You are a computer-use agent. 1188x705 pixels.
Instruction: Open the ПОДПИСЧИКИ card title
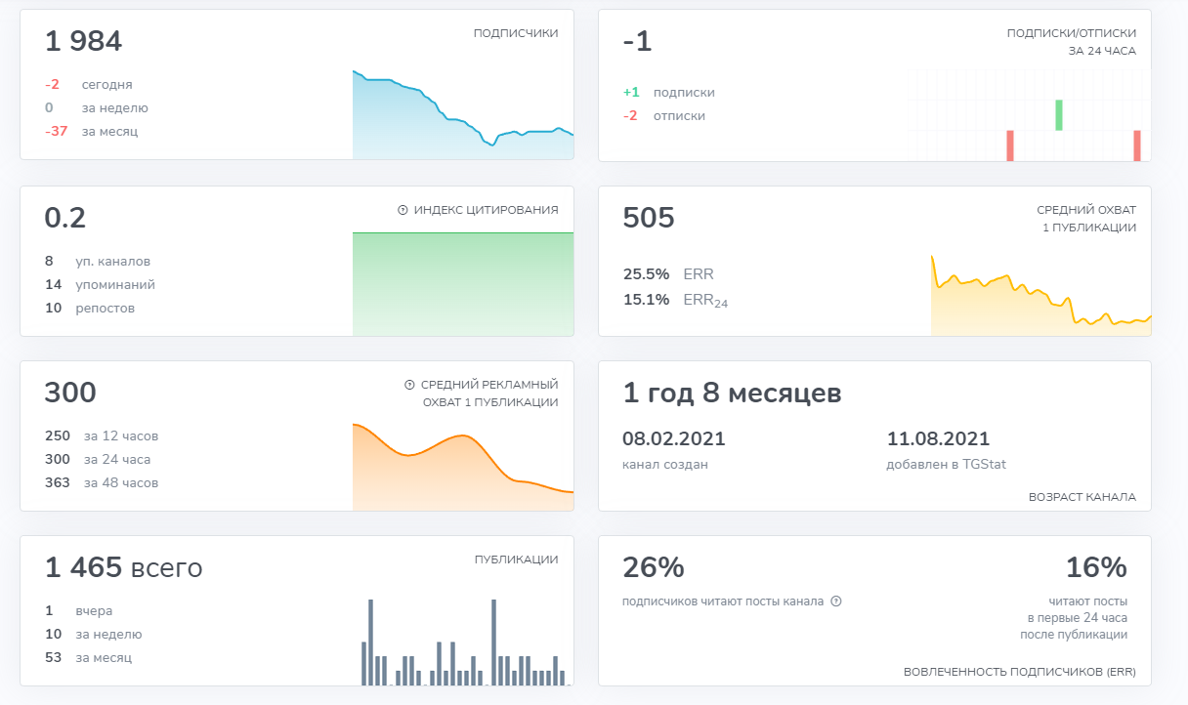click(x=516, y=33)
